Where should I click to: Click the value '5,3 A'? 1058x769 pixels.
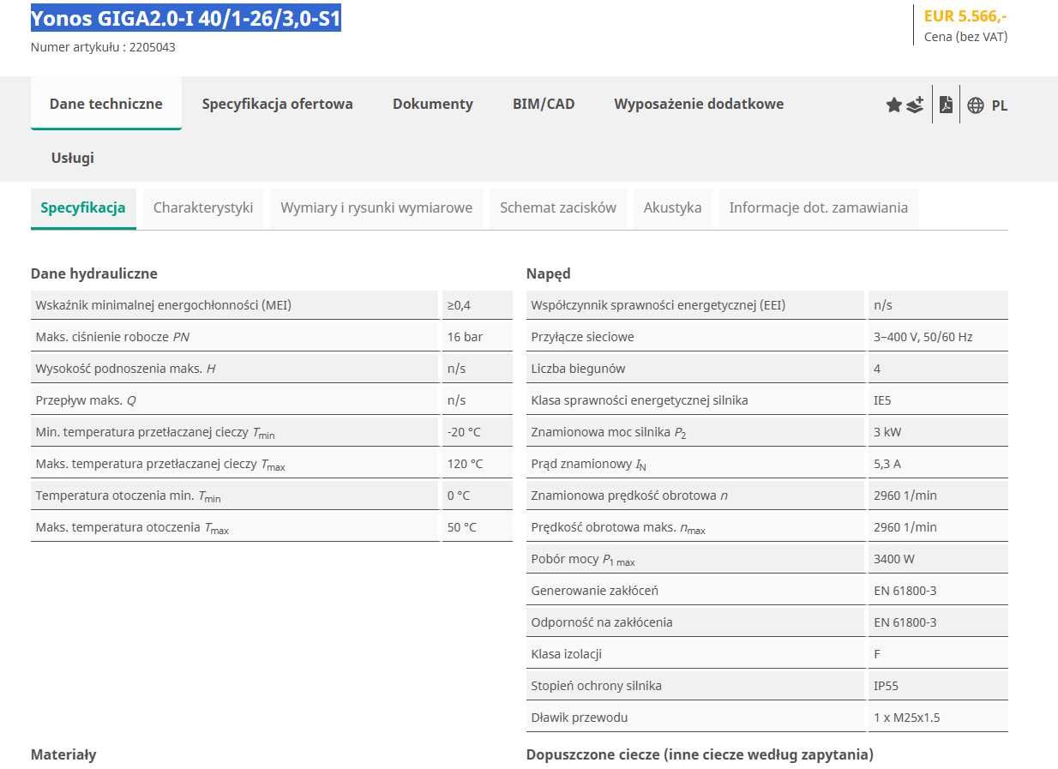coord(887,464)
